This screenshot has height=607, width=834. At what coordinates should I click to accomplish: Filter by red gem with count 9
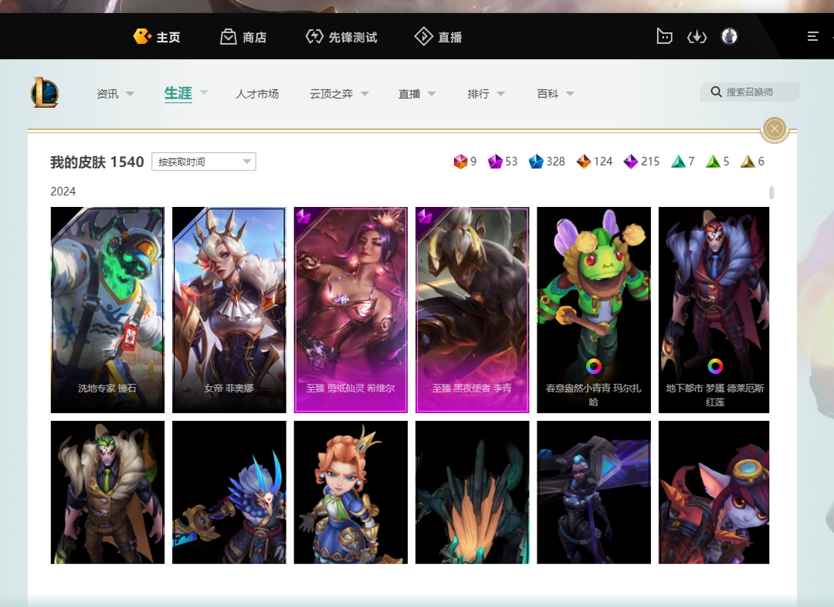coord(460,161)
